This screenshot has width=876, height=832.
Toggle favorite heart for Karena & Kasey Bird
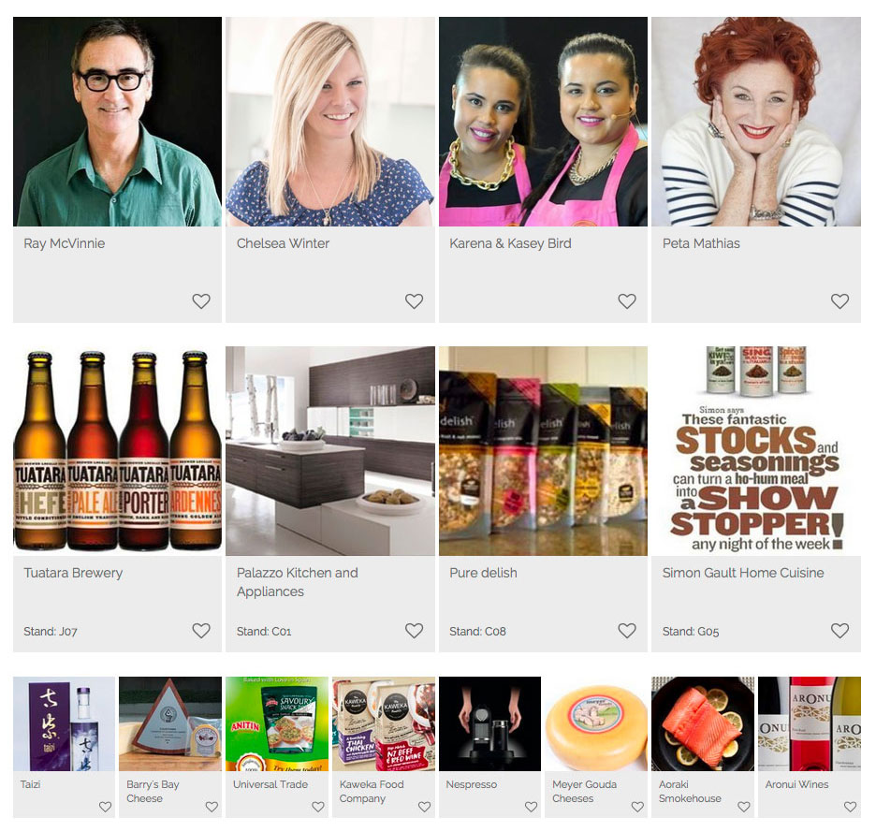(x=627, y=301)
